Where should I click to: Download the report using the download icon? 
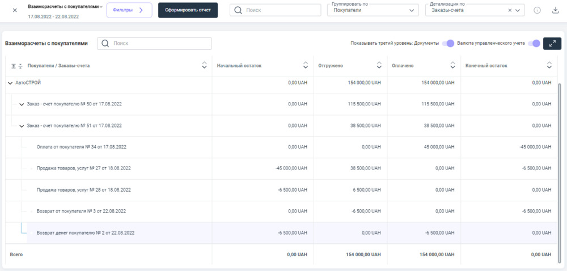pos(555,10)
